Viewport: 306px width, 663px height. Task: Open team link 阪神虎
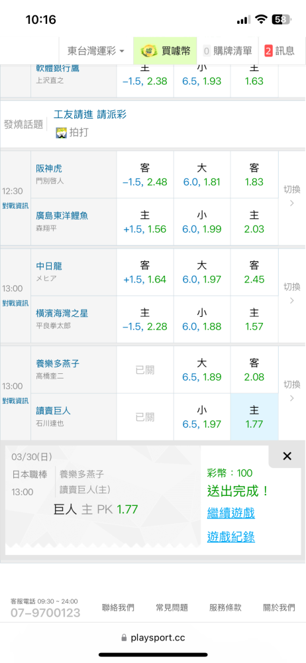coord(49,168)
